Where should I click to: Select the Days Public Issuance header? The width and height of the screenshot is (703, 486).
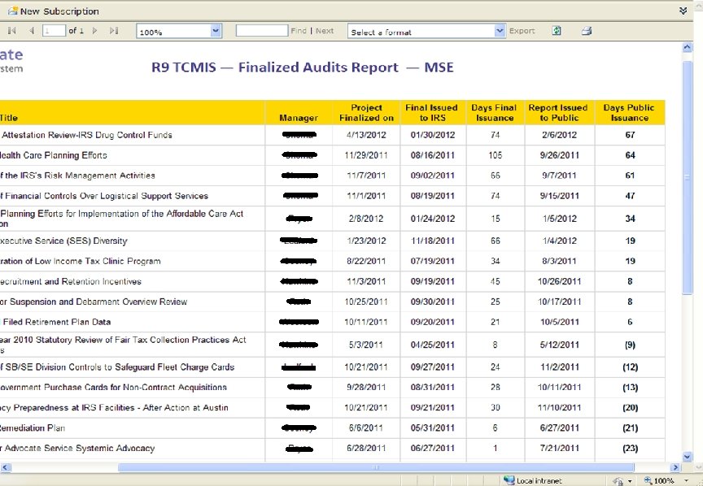tap(629, 112)
